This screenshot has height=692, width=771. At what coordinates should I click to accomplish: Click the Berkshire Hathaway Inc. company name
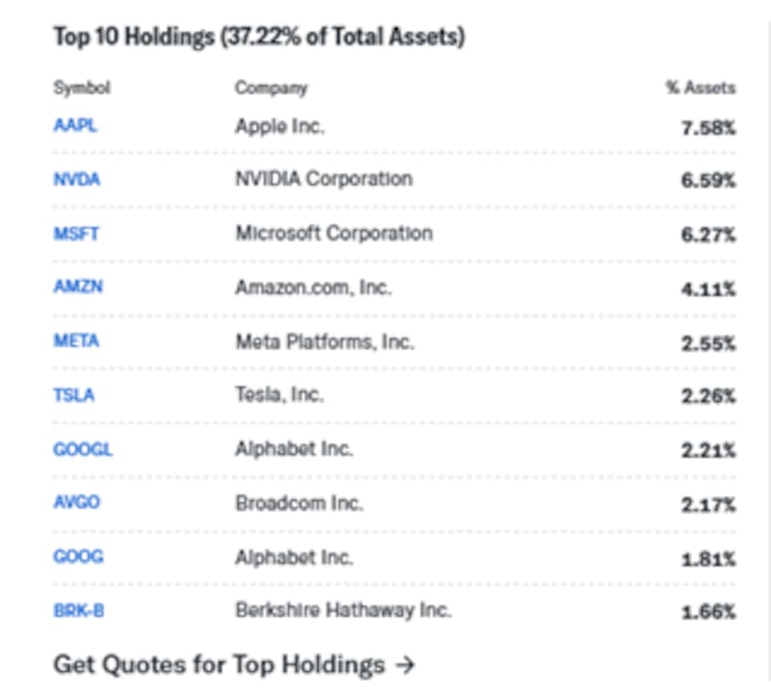coord(343,611)
